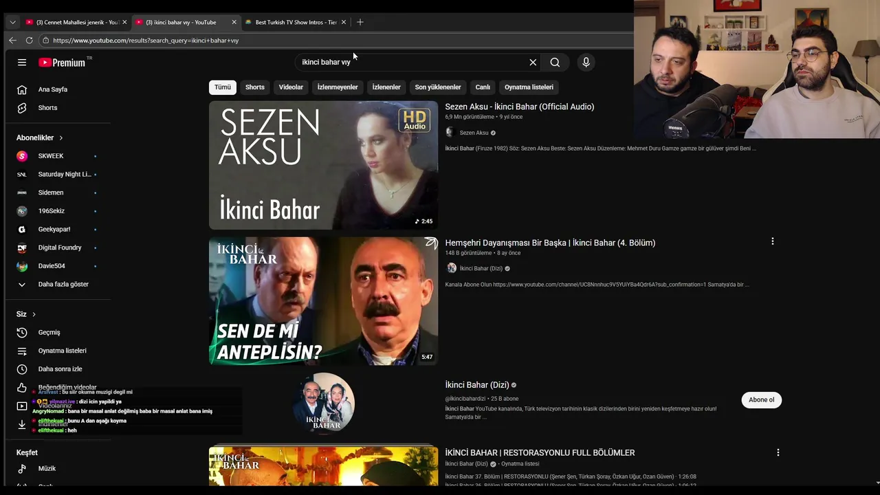Select the İzlenmeyenler filter chip

click(338, 87)
